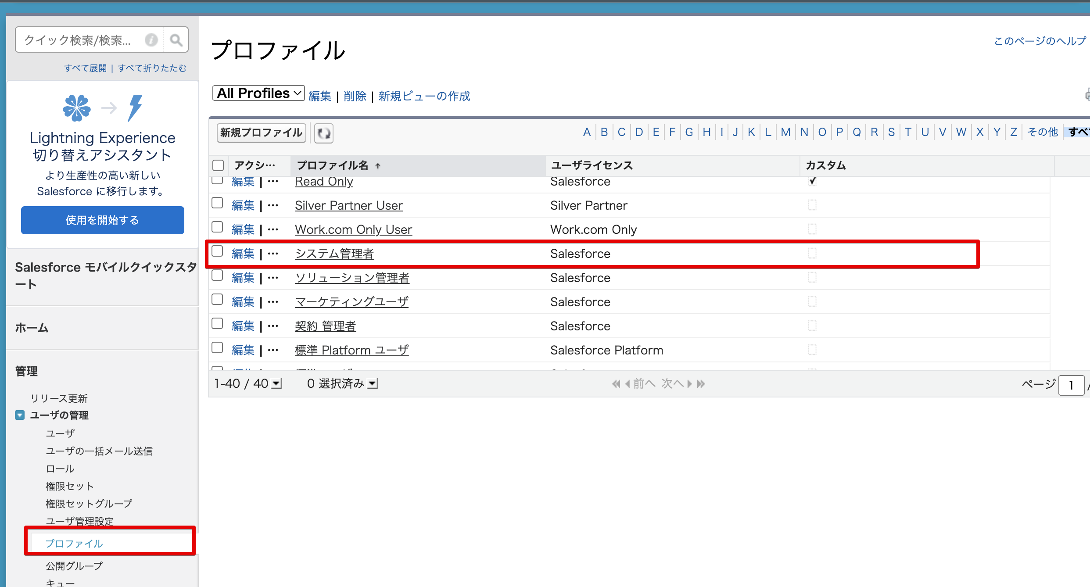Click the refresh icon beside 新規プロファイル
Viewport: 1090px width, 587px height.
324,133
